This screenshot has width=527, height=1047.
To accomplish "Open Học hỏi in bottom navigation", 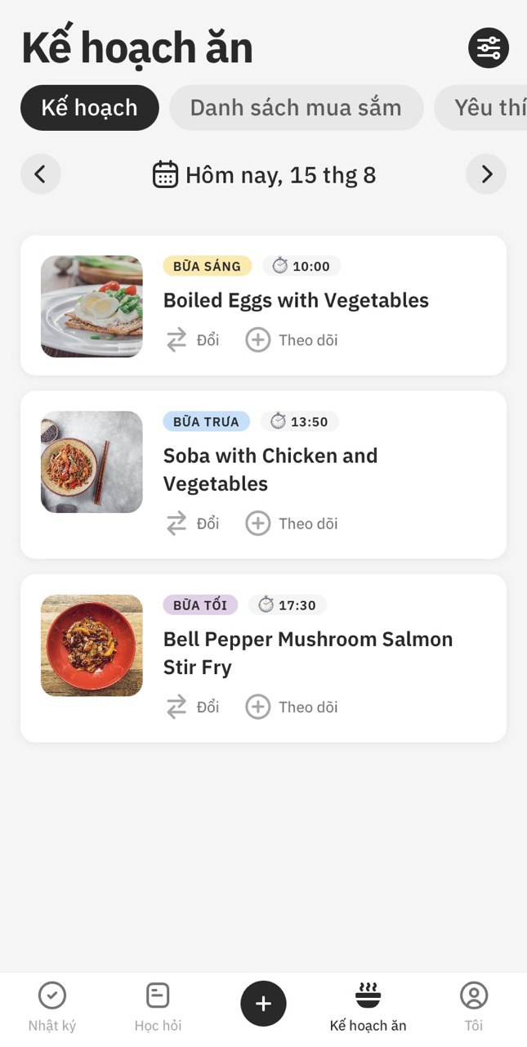I will coord(158,1008).
